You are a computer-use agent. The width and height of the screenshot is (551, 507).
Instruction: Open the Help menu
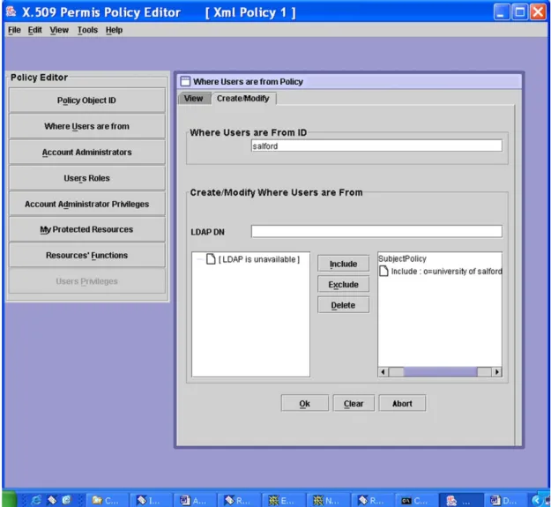coord(114,30)
